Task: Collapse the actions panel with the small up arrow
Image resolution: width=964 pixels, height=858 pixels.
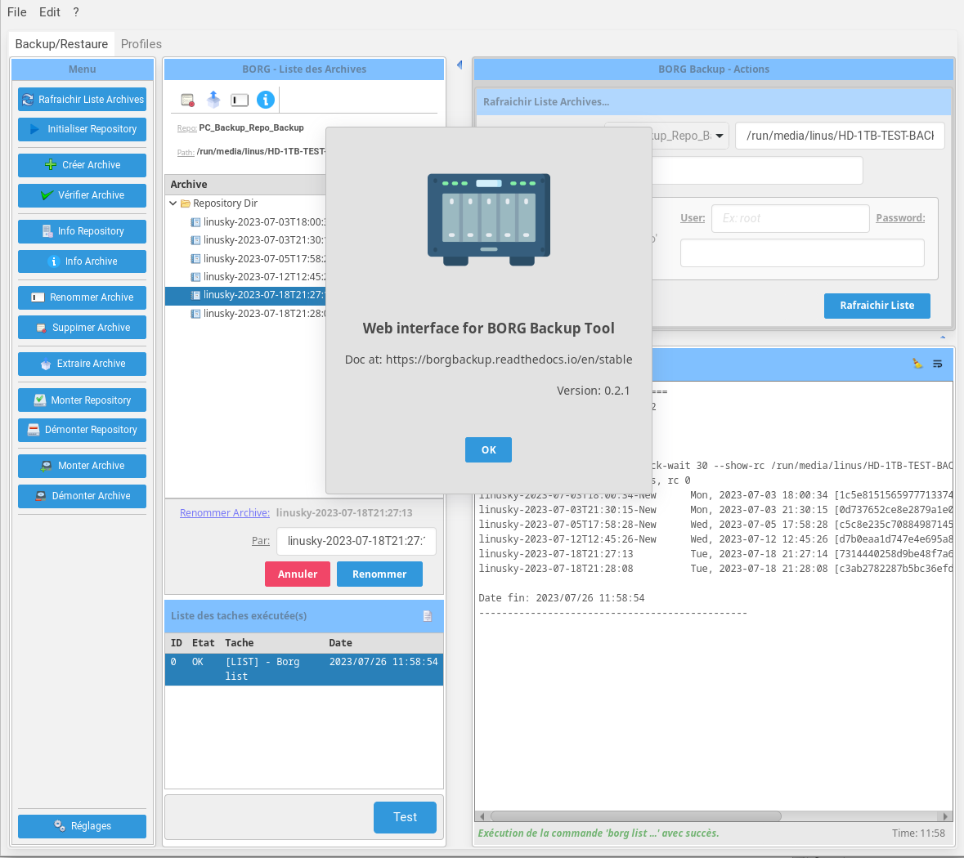Action: (943, 337)
